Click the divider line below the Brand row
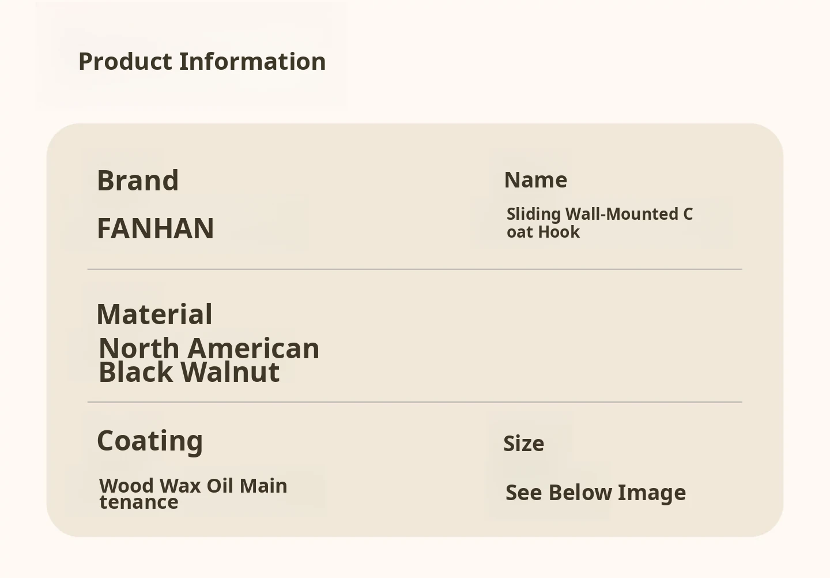Viewport: 830px width, 578px height. click(414, 269)
